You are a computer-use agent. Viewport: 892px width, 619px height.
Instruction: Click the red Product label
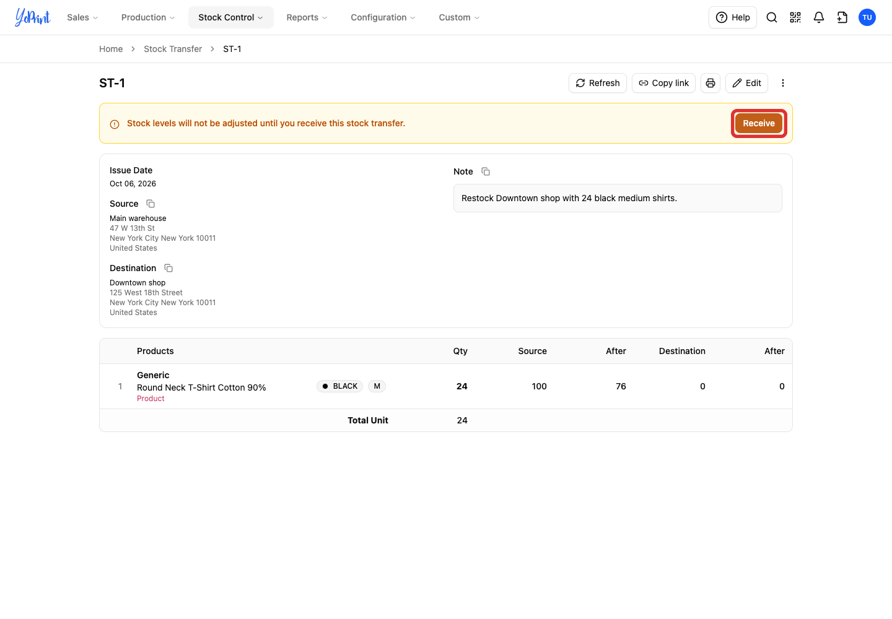click(151, 399)
